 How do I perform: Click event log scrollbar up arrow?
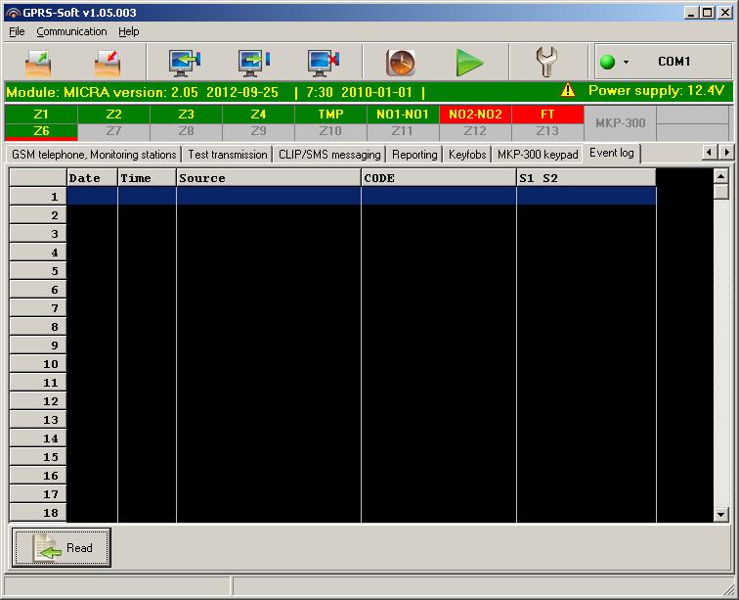click(721, 176)
